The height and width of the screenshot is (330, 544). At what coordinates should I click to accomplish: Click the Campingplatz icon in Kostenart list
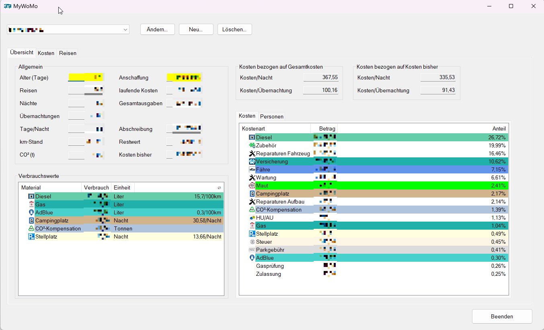252,194
